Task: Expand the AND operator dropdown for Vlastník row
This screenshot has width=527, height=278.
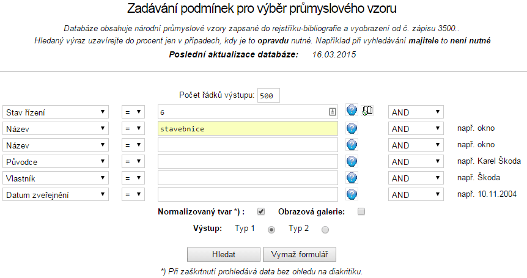Action: (x=416, y=178)
